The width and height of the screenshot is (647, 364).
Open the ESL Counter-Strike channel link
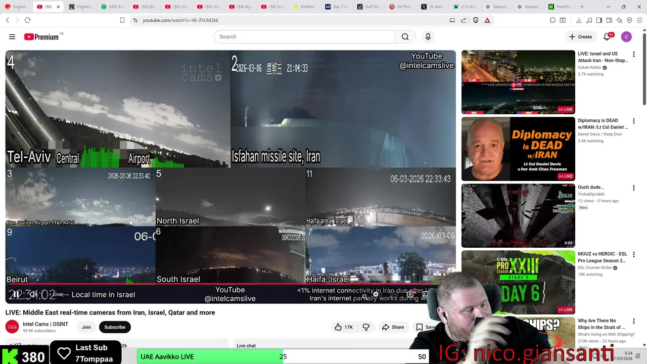(594, 267)
